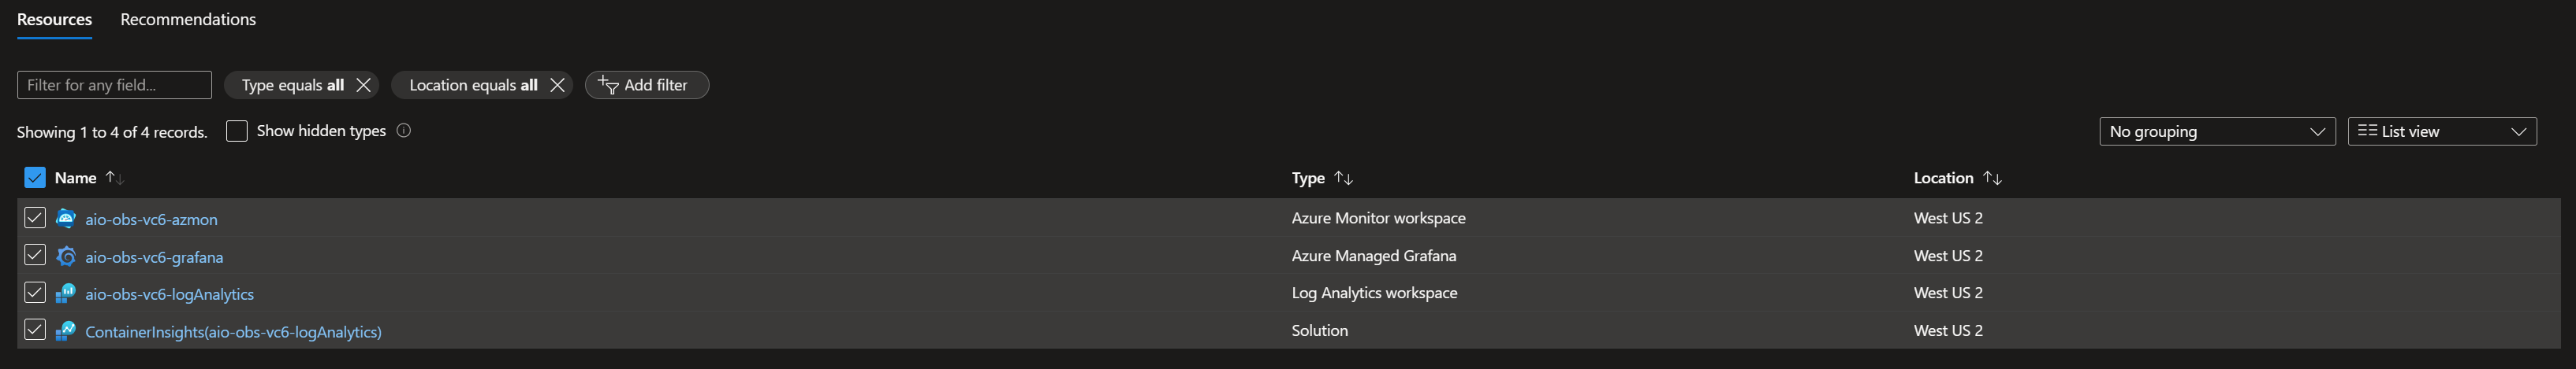The height and width of the screenshot is (369, 2576).
Task: Switch to the Recommendations tab
Action: pos(188,19)
